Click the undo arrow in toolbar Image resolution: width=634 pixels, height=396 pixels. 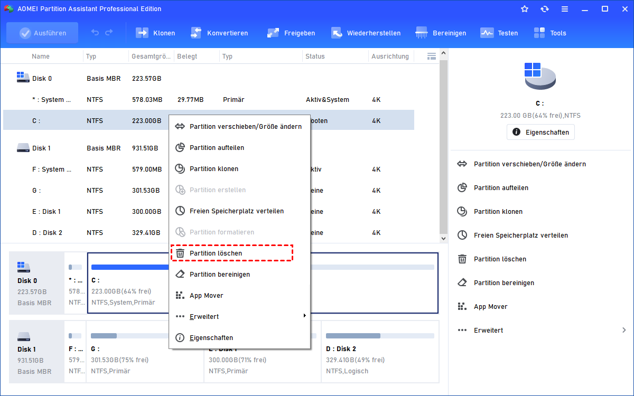point(95,33)
